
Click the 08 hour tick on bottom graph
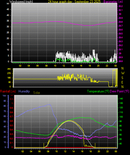[48, 151]
